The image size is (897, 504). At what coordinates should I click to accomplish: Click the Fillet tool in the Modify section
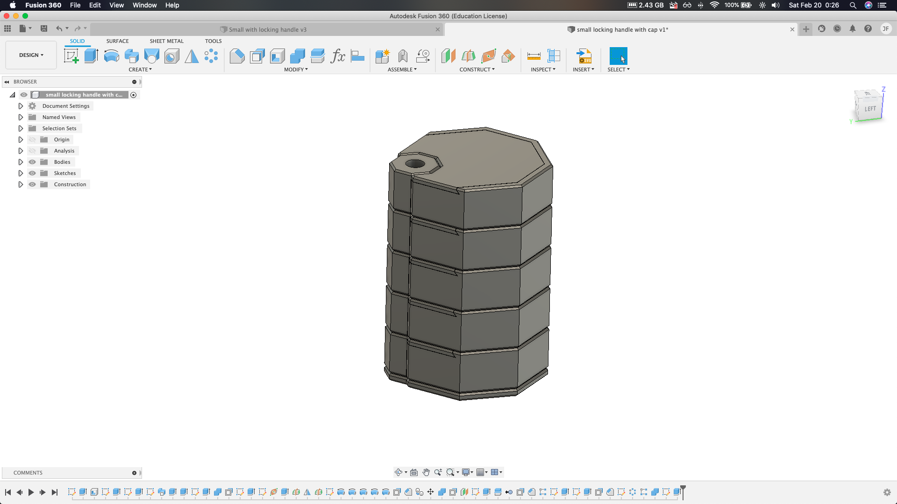(x=237, y=56)
